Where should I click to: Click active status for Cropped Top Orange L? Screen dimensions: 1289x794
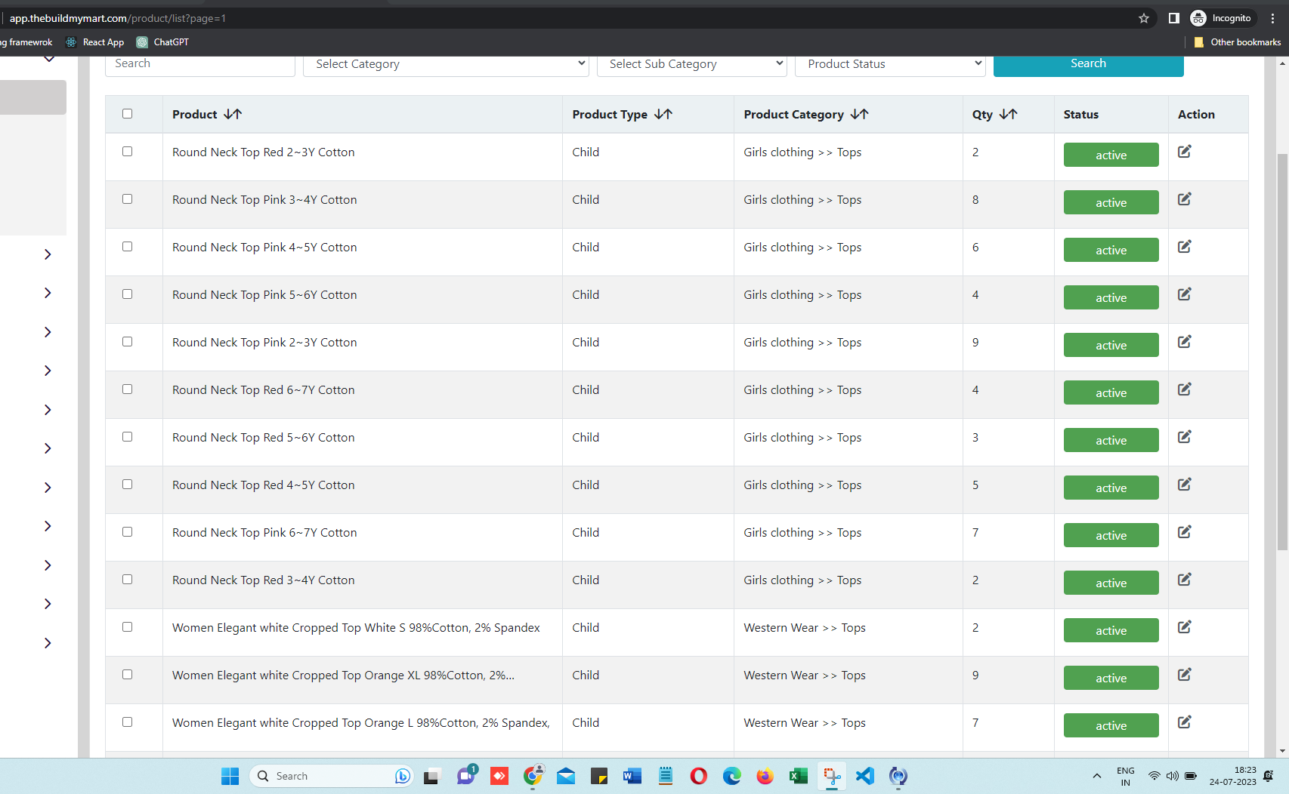coord(1111,725)
